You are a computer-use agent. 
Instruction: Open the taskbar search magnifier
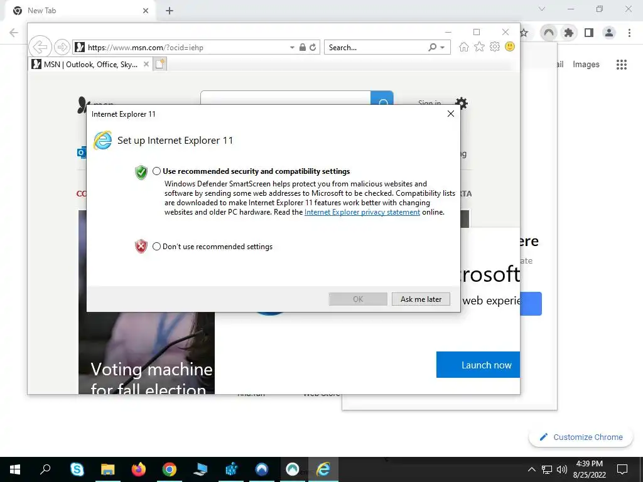45,469
